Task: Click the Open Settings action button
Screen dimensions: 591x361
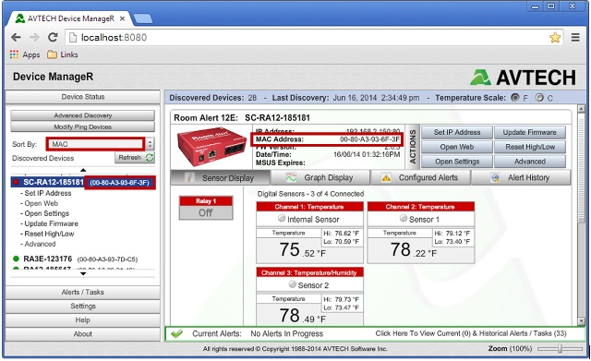Action: pos(457,162)
